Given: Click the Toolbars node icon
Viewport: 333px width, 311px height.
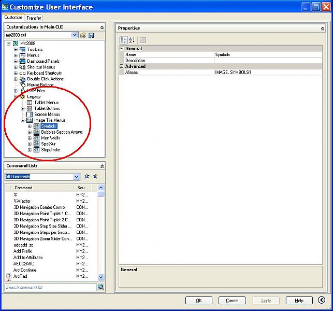Looking at the screenshot, I should 22,49.
